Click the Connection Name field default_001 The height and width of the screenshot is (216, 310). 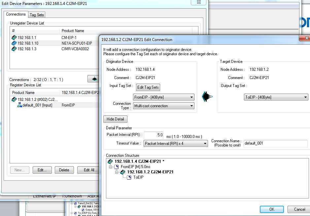pos(275,143)
